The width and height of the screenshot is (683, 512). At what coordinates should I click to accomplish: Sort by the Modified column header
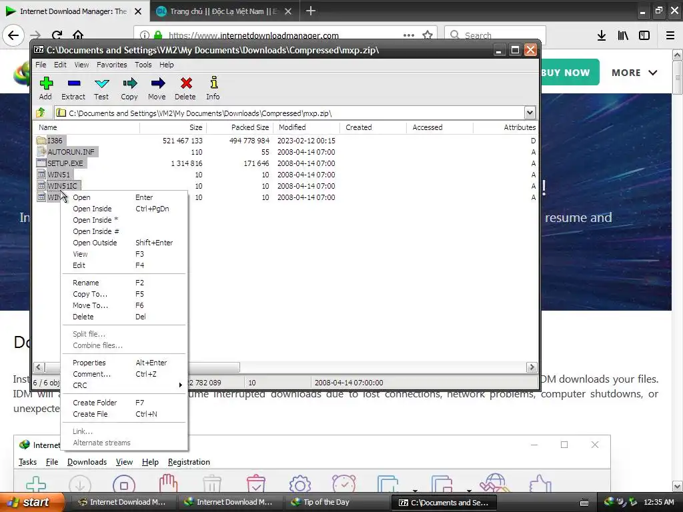click(306, 127)
